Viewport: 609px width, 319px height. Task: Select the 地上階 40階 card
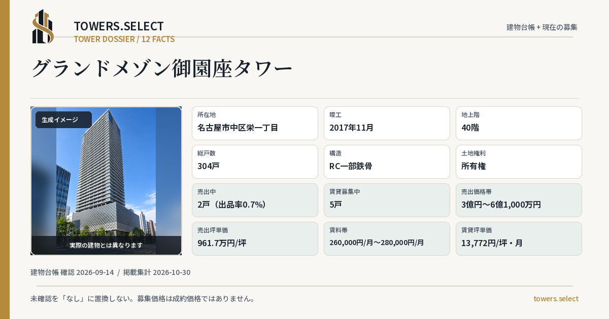(519, 123)
